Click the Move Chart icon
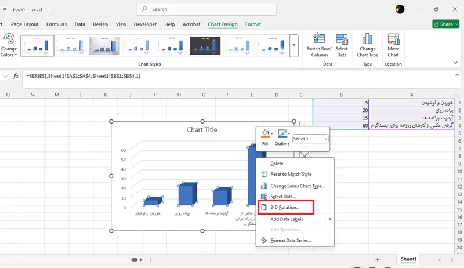This screenshot has height=268, width=464. click(x=393, y=39)
